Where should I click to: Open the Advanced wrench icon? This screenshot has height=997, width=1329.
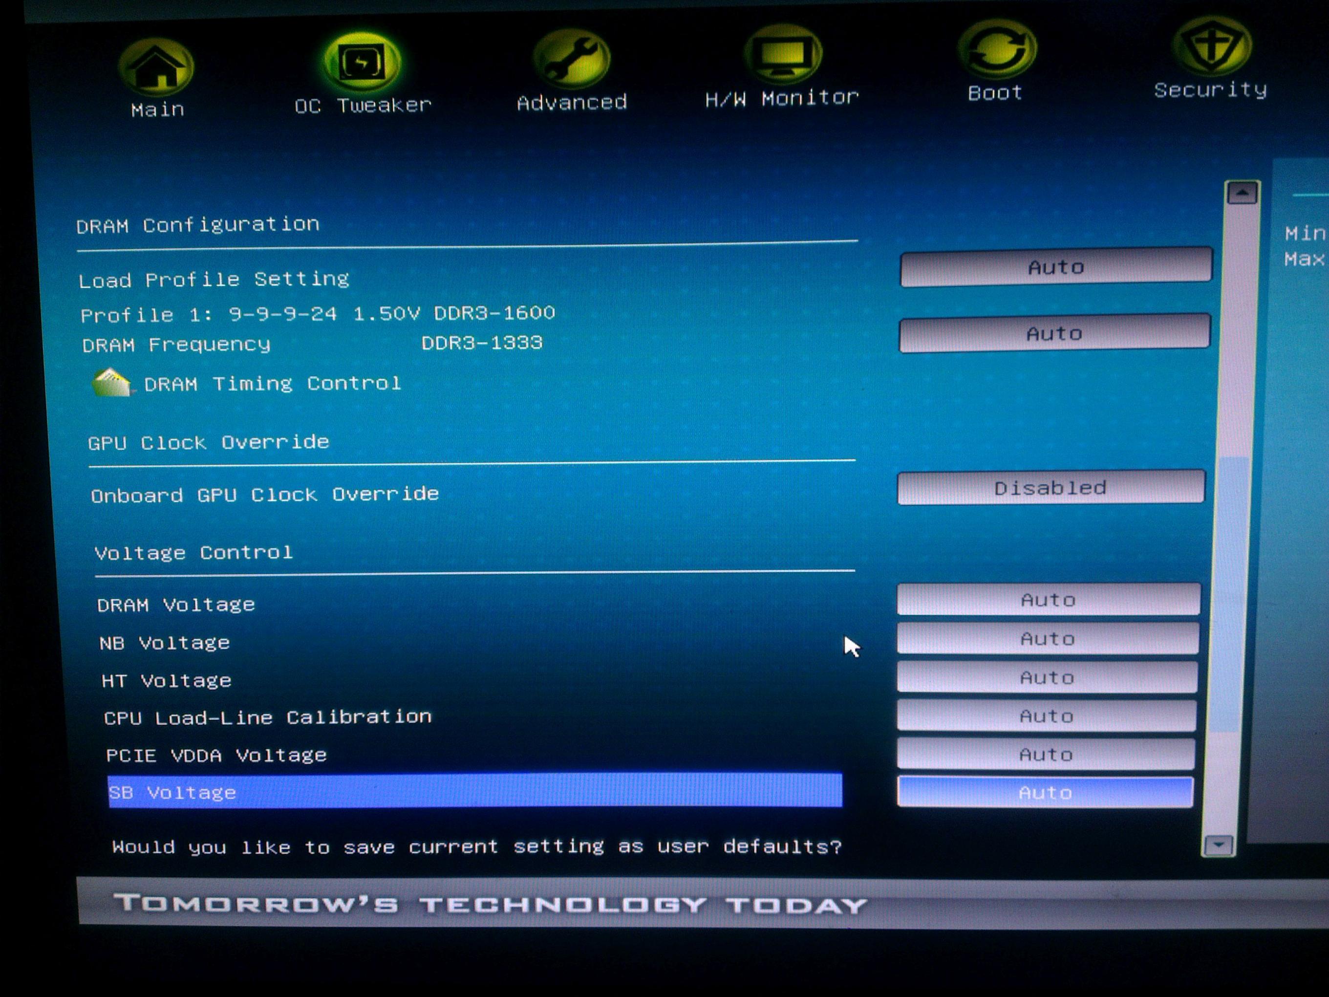(x=571, y=60)
